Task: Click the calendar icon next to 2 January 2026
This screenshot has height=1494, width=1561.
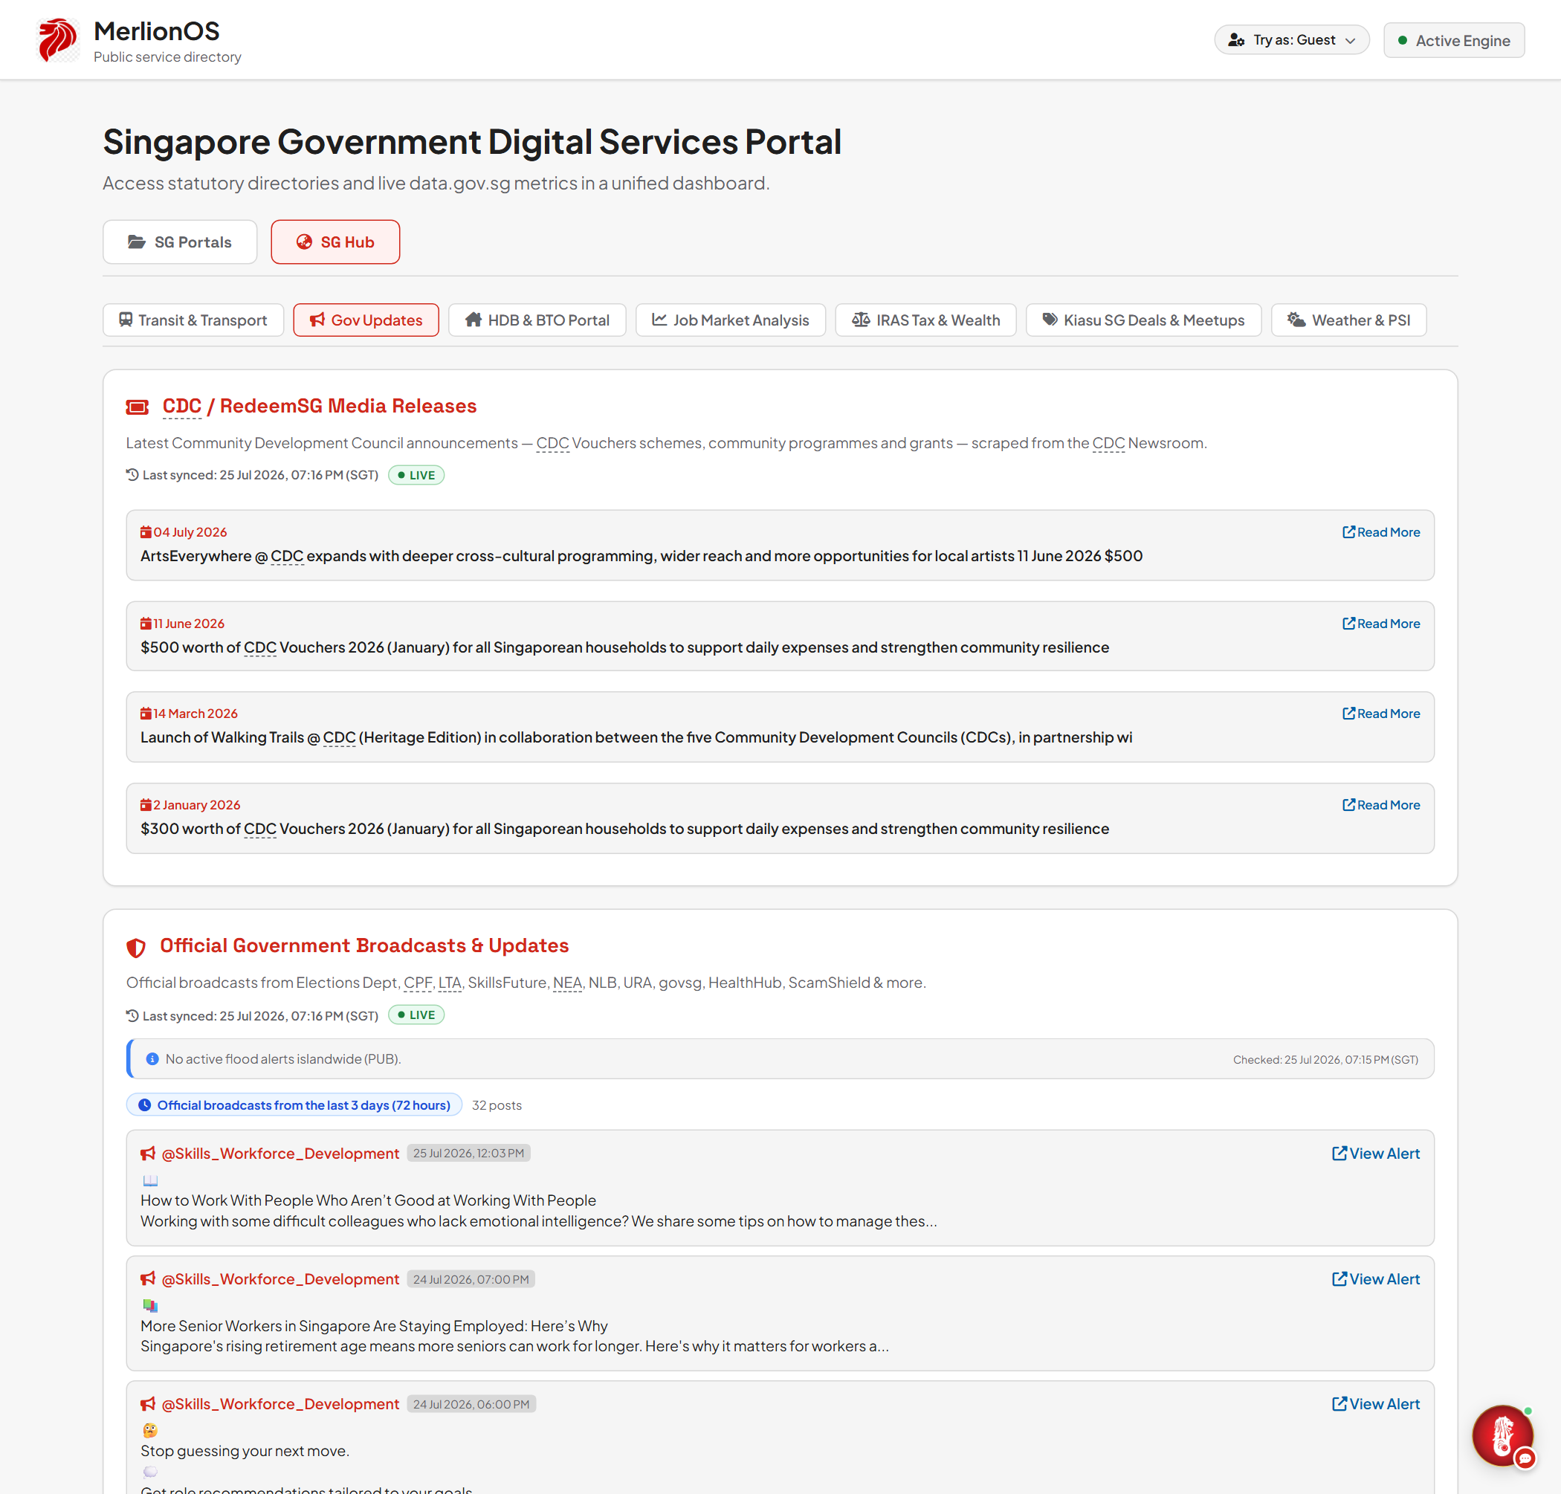Action: tap(146, 805)
